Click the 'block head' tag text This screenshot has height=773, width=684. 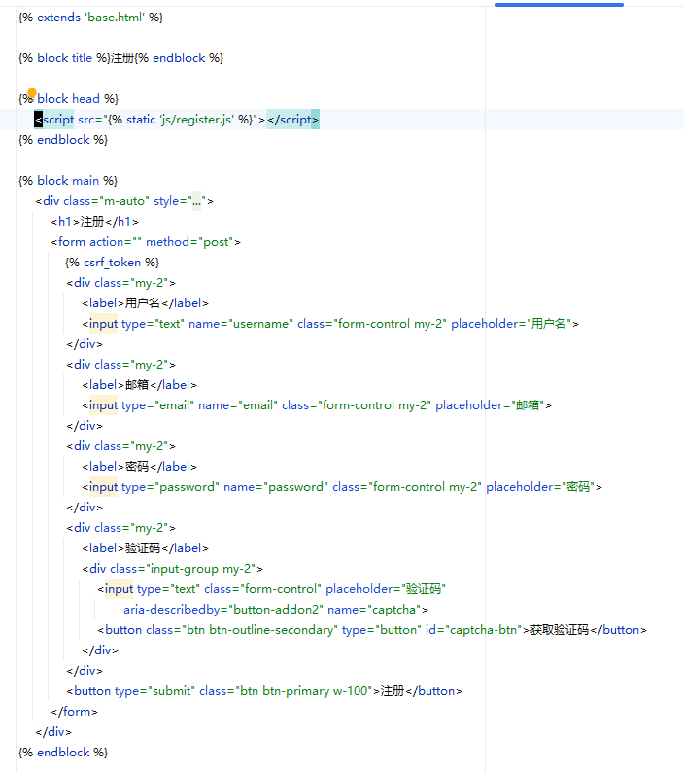point(68,99)
